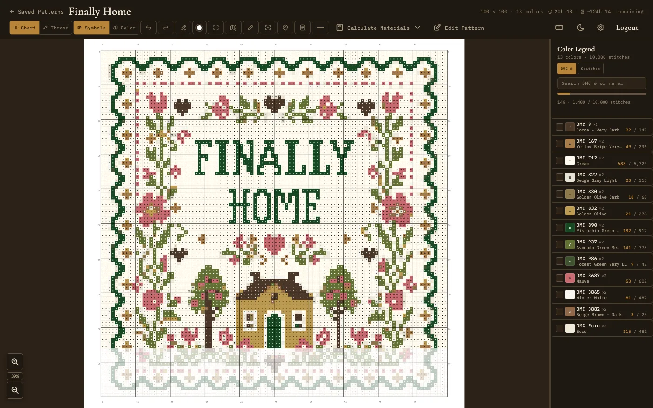The height and width of the screenshot is (408, 653).
Task: Go back to Saved Patterns
Action: [x=37, y=12]
